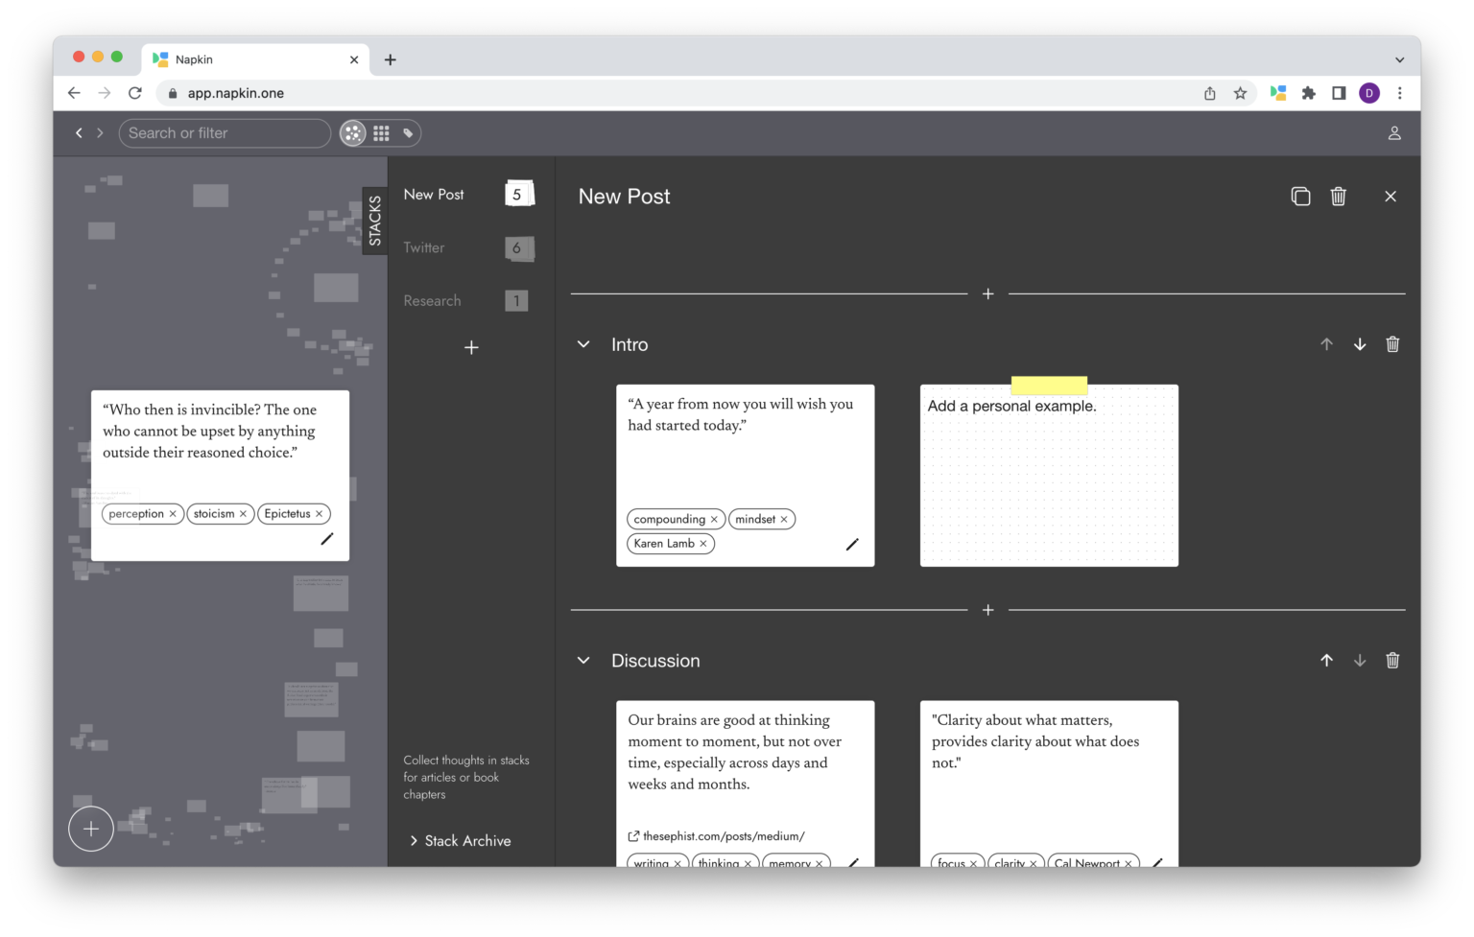Switch to the swarm view icon
The image size is (1474, 937).
tap(353, 133)
